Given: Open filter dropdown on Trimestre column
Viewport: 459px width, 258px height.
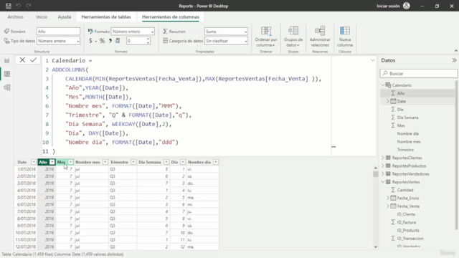Looking at the screenshot, I should pyautogui.click(x=133, y=162).
